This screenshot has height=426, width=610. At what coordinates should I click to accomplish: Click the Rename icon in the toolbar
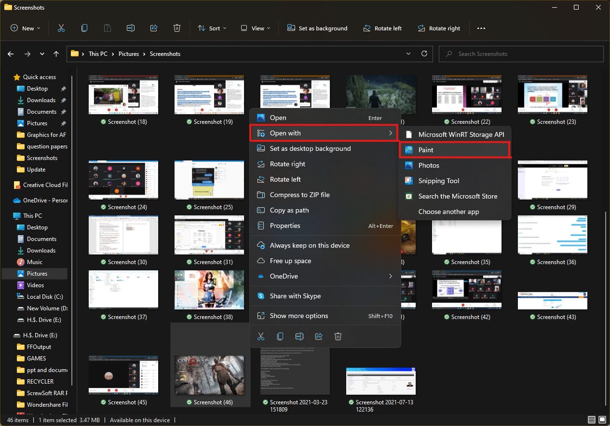pyautogui.click(x=131, y=28)
